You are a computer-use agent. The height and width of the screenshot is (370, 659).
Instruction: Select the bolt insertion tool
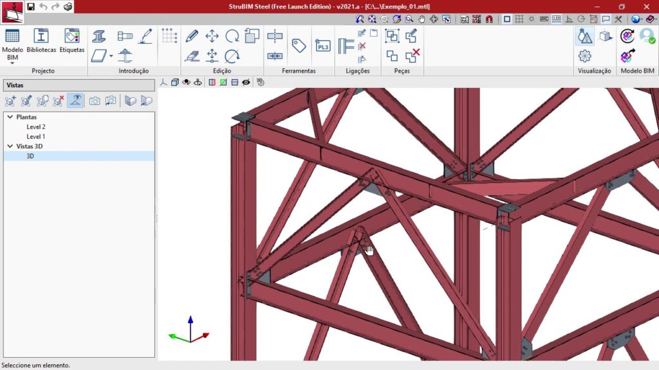(125, 36)
